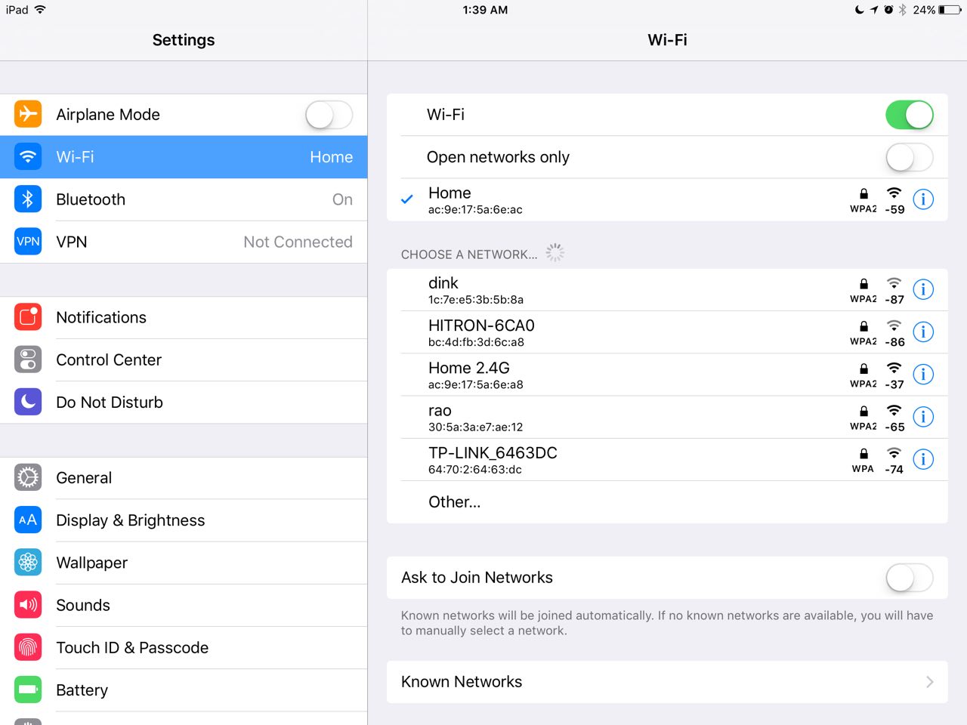Screen dimensions: 967x725
Task: Open Notifications settings
Action: pos(184,317)
